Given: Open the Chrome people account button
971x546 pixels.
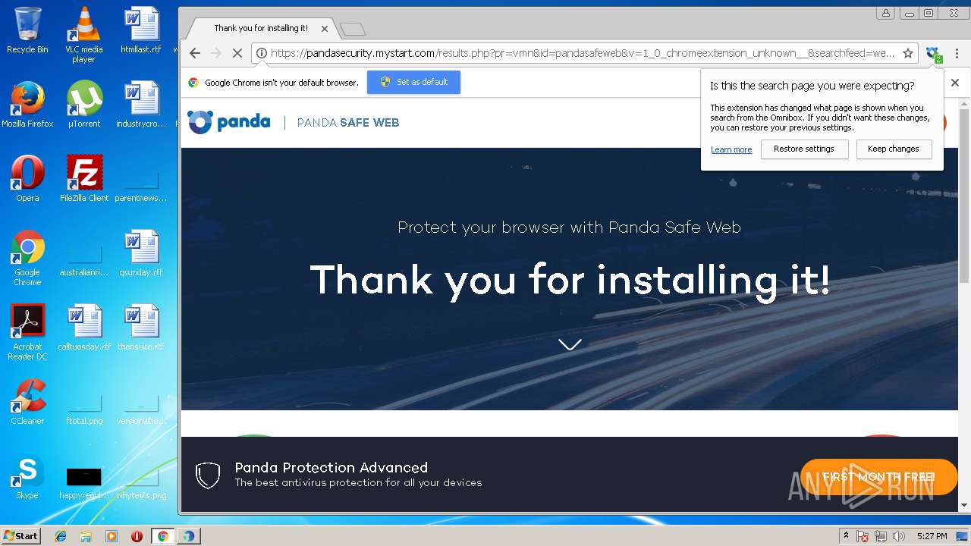Looking at the screenshot, I should 885,13.
